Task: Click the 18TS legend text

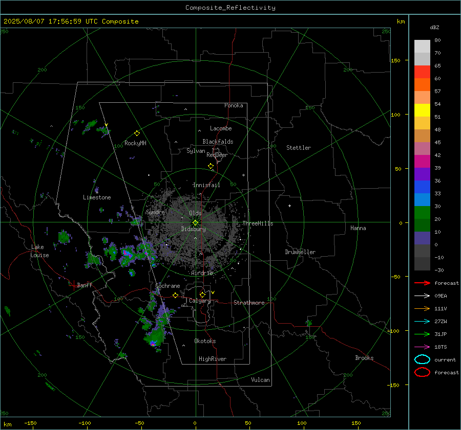Action: coord(441,347)
